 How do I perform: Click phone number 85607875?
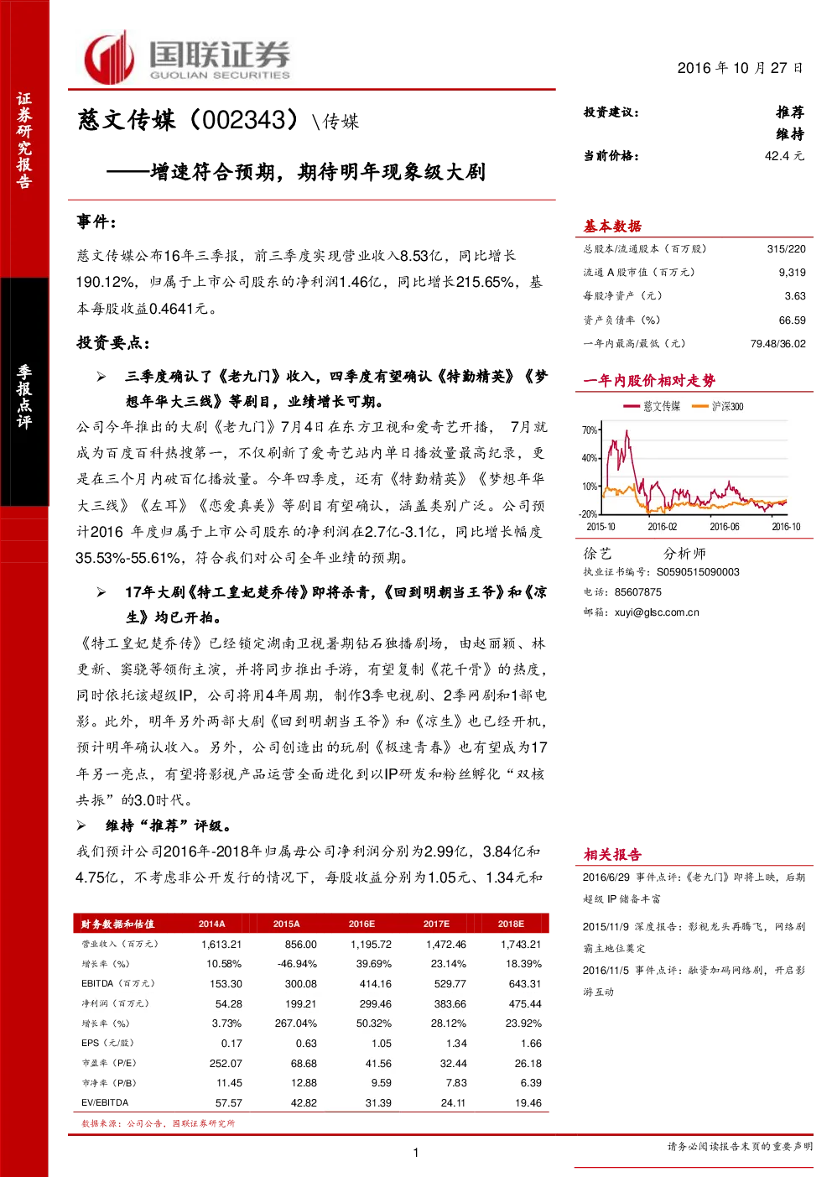coord(637,592)
